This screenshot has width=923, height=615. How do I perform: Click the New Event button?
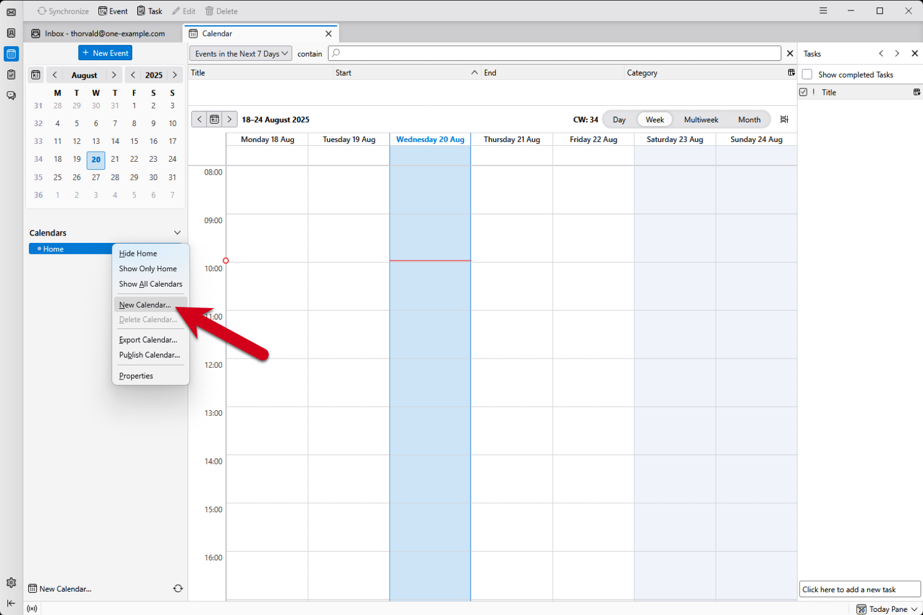[105, 53]
